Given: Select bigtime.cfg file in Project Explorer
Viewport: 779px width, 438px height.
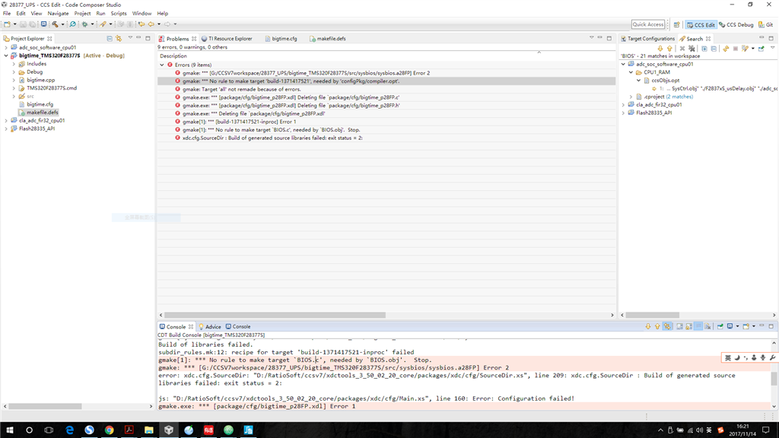Looking at the screenshot, I should 40,104.
